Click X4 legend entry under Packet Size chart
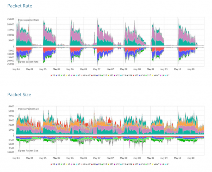The width and height of the screenshot is (212, 172). point(73,164)
